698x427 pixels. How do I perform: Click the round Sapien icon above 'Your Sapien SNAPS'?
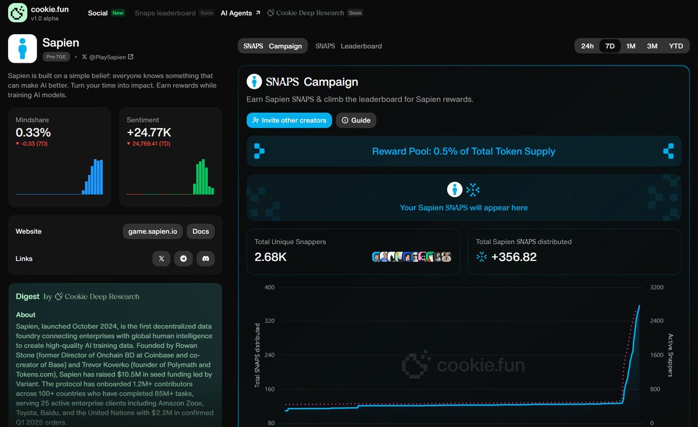[454, 189]
